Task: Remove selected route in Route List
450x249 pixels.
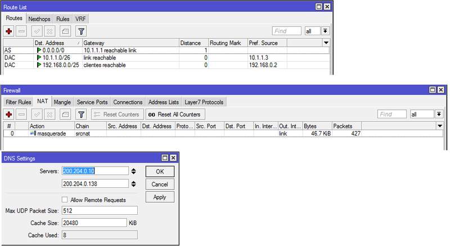Action: (21, 31)
